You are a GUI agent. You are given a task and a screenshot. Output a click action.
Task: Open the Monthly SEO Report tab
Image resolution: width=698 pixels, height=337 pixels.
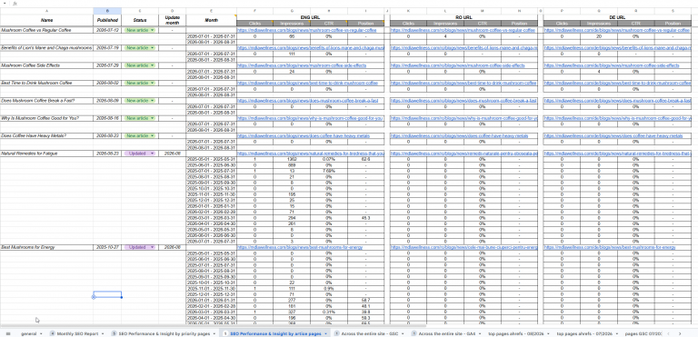77,333
